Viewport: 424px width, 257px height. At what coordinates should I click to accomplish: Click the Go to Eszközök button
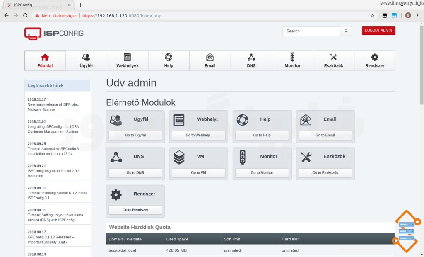click(325, 172)
